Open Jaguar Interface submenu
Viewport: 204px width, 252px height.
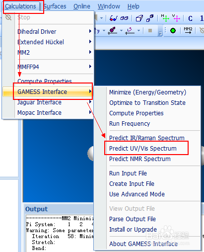48,102
